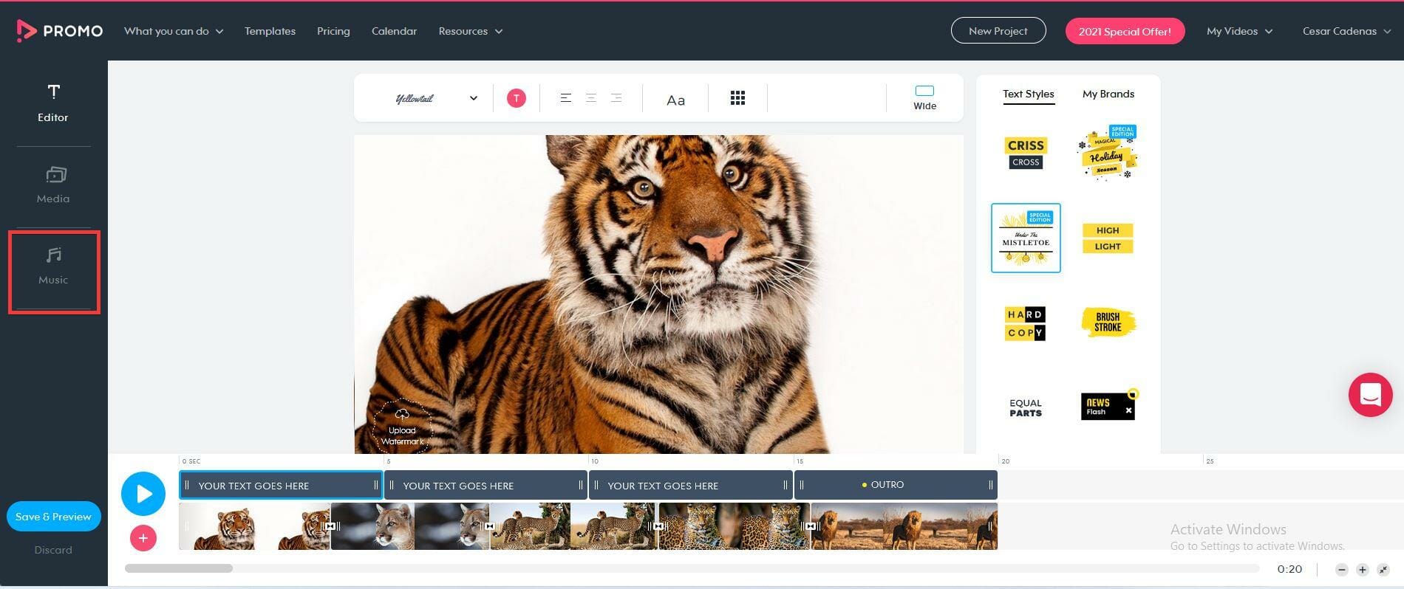Open the Aa text size option
Viewport: 1404px width, 589px height.
click(x=675, y=100)
